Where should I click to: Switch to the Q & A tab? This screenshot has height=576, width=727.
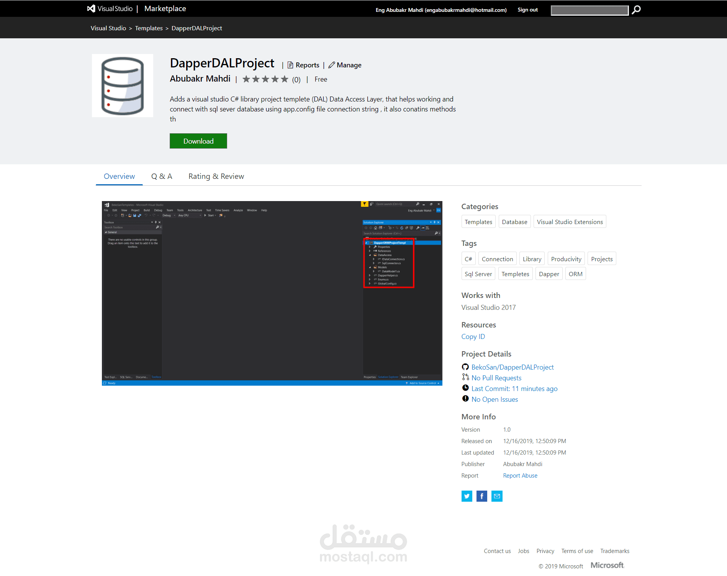click(x=162, y=176)
